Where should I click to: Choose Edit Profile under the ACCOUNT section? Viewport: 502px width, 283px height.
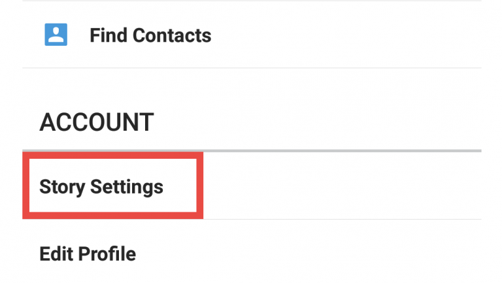point(252,252)
